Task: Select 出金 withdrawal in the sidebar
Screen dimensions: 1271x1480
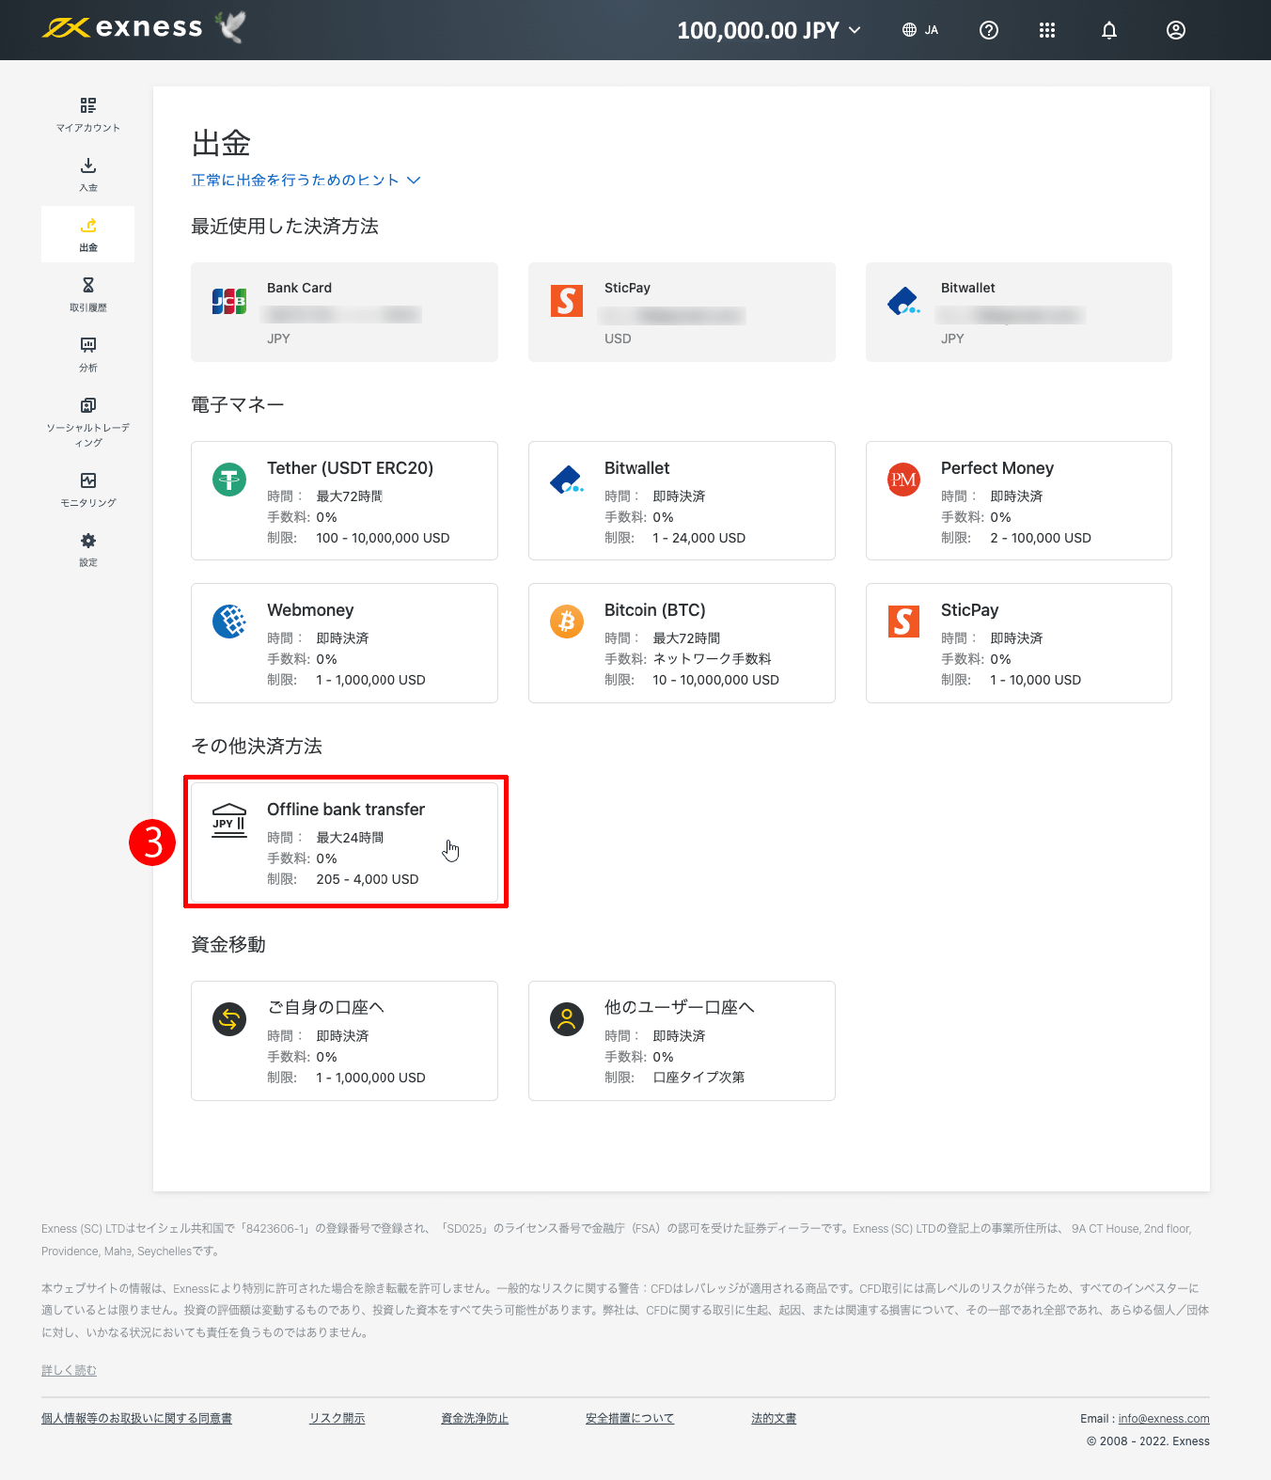Action: [88, 234]
